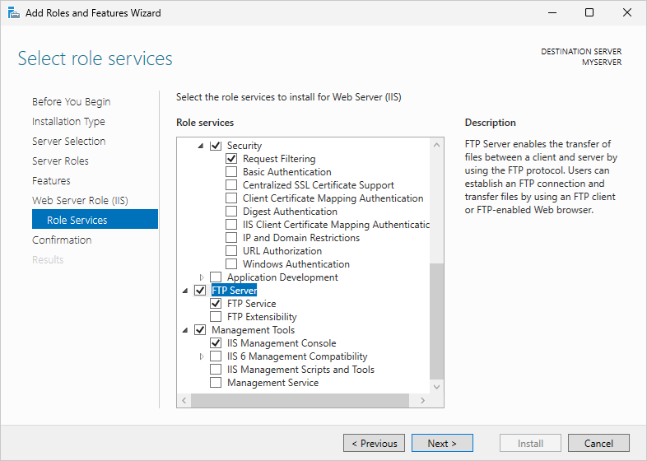Collapse the Security tree node
Image resolution: width=647 pixels, height=461 pixels.
[202, 146]
